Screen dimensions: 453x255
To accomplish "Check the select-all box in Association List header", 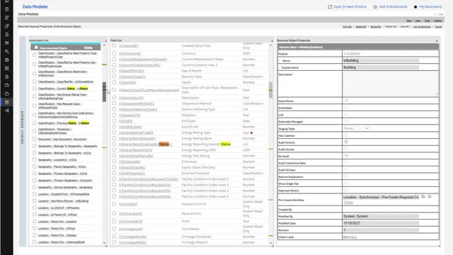I will click(x=36, y=47).
